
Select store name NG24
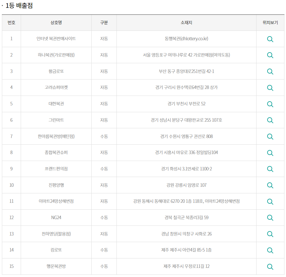click(56, 218)
